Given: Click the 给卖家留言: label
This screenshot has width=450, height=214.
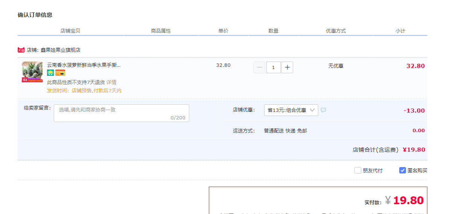Looking at the screenshot, I should tap(37, 108).
